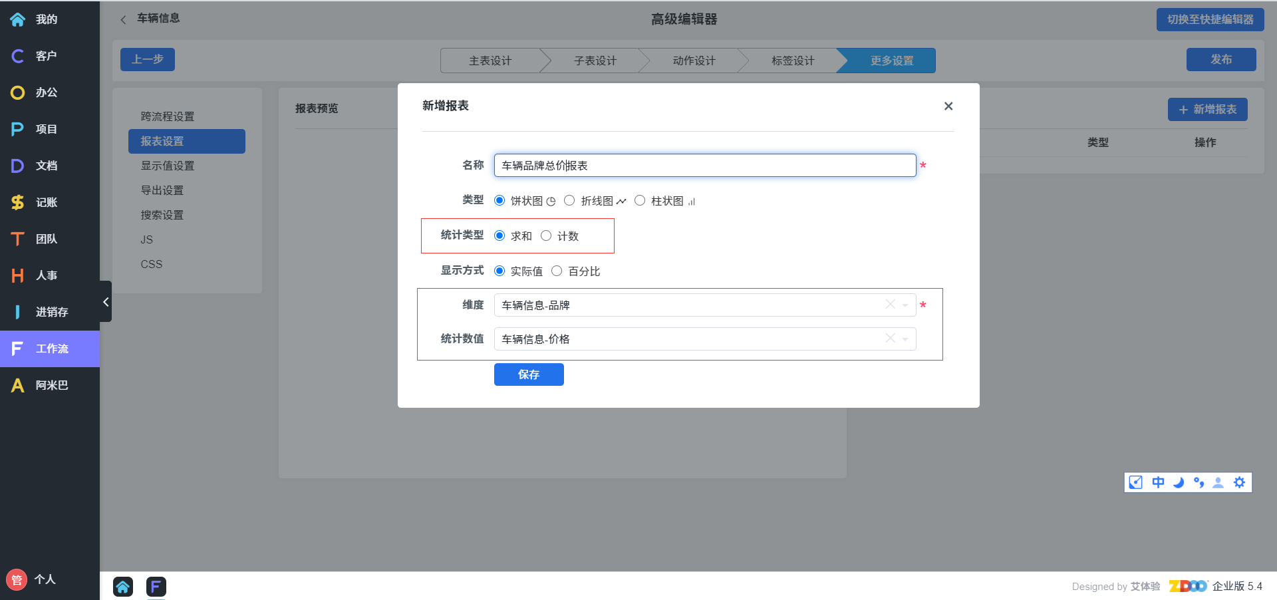Click the F workflow icon in bottom bar
Viewport: 1277px width, 600px height.
[x=156, y=586]
